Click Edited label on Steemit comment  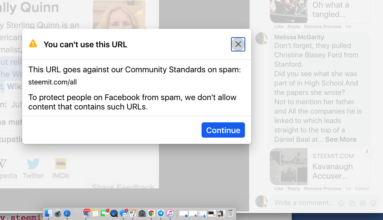[362, 188]
